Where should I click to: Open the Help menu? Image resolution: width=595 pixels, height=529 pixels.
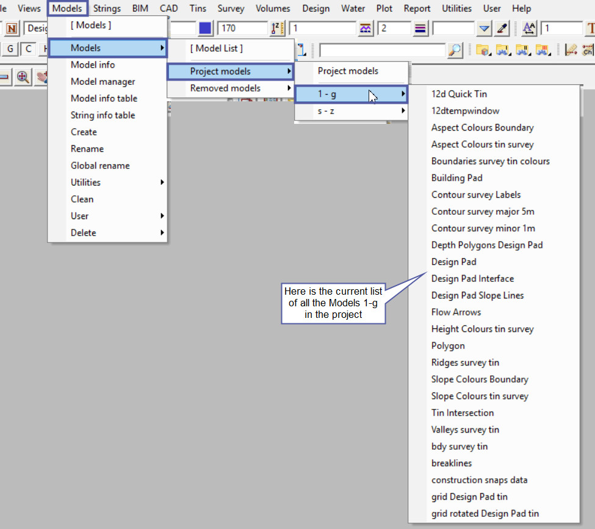[x=521, y=9]
